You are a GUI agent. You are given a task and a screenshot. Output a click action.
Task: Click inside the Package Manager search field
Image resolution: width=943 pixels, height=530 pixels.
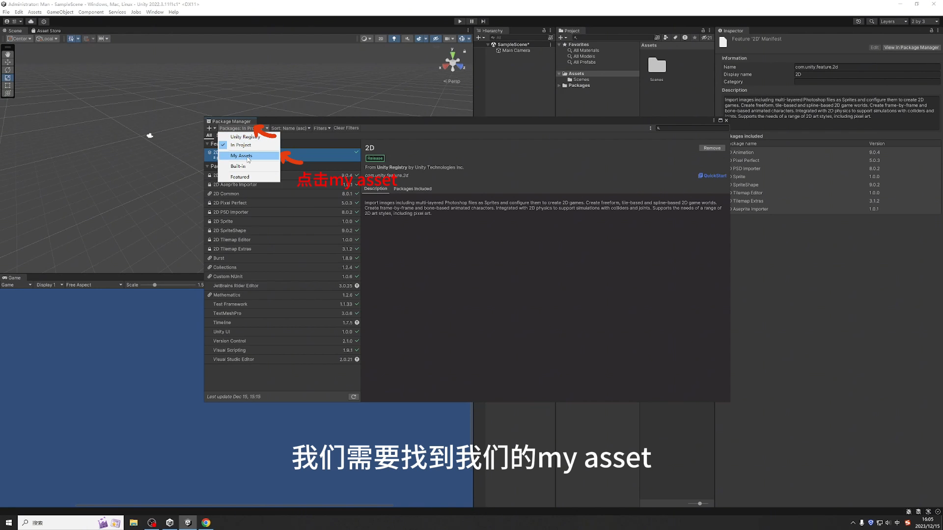click(693, 128)
